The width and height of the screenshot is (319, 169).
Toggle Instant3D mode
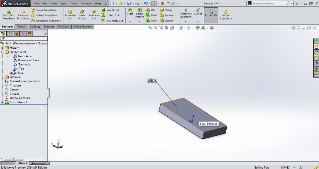(x=211, y=15)
